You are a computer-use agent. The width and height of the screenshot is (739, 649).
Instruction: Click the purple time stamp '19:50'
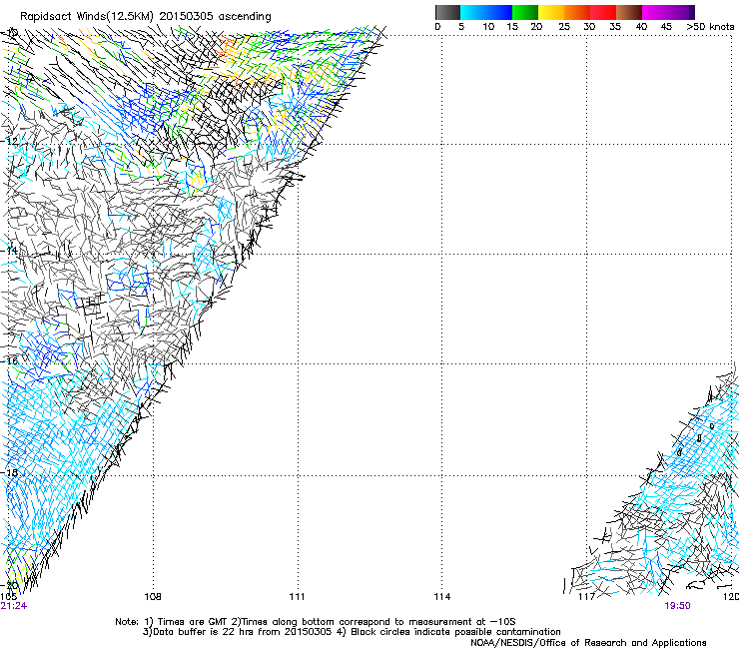[677, 606]
